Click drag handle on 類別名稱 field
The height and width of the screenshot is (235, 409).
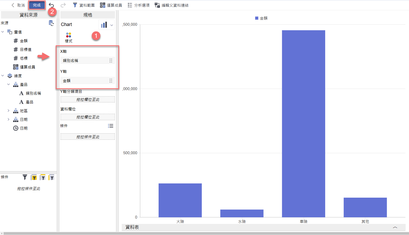pyautogui.click(x=111, y=60)
